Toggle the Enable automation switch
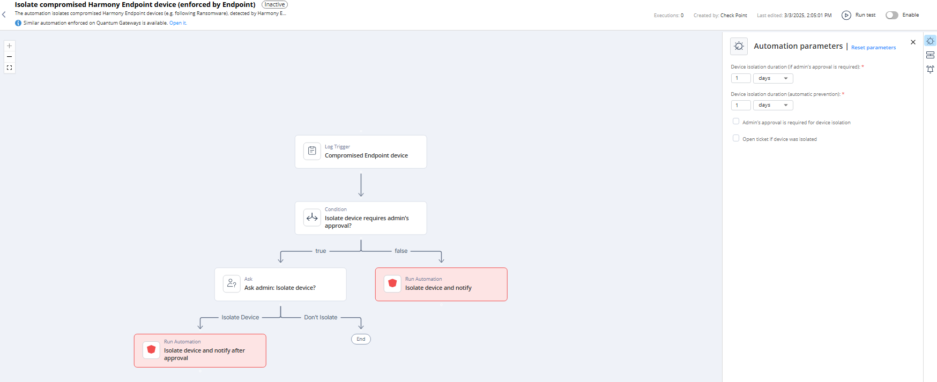Screen dimensions: 937x382 pyautogui.click(x=892, y=15)
